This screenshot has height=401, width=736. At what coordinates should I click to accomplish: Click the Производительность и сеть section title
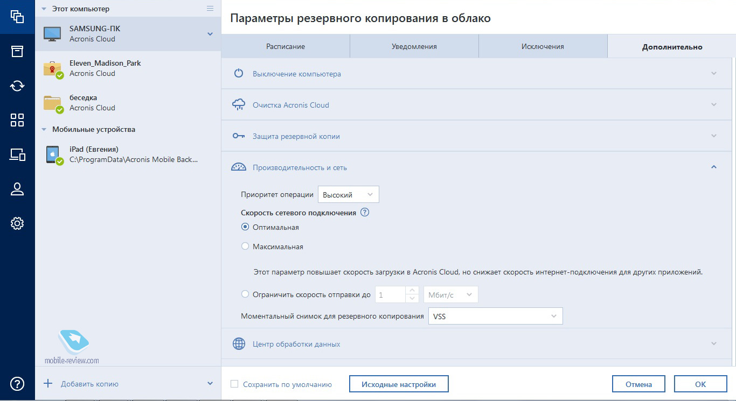pos(300,167)
